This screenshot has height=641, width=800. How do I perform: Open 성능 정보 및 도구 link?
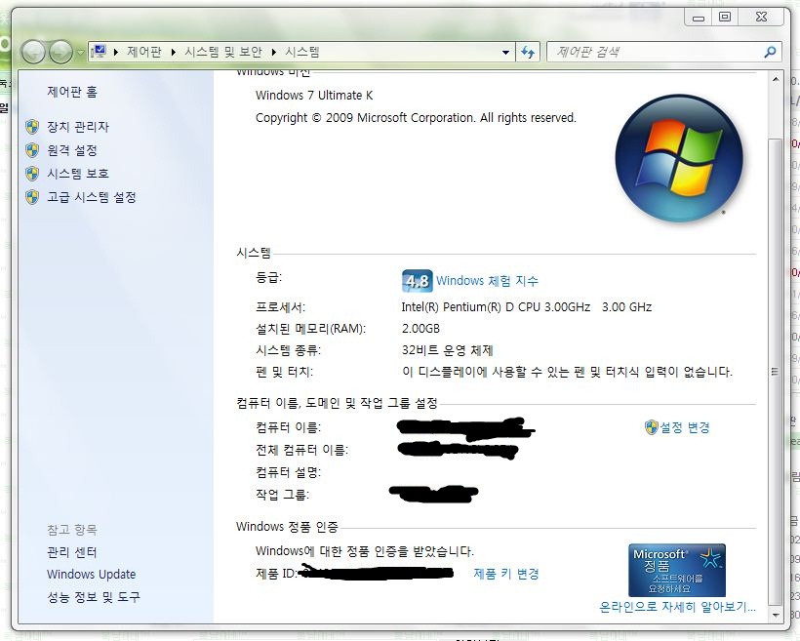pos(94,596)
